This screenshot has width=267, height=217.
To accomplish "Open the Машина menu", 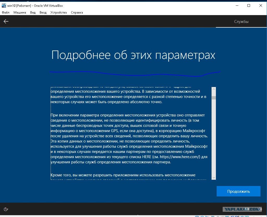I will pyautogui.click(x=20, y=13).
